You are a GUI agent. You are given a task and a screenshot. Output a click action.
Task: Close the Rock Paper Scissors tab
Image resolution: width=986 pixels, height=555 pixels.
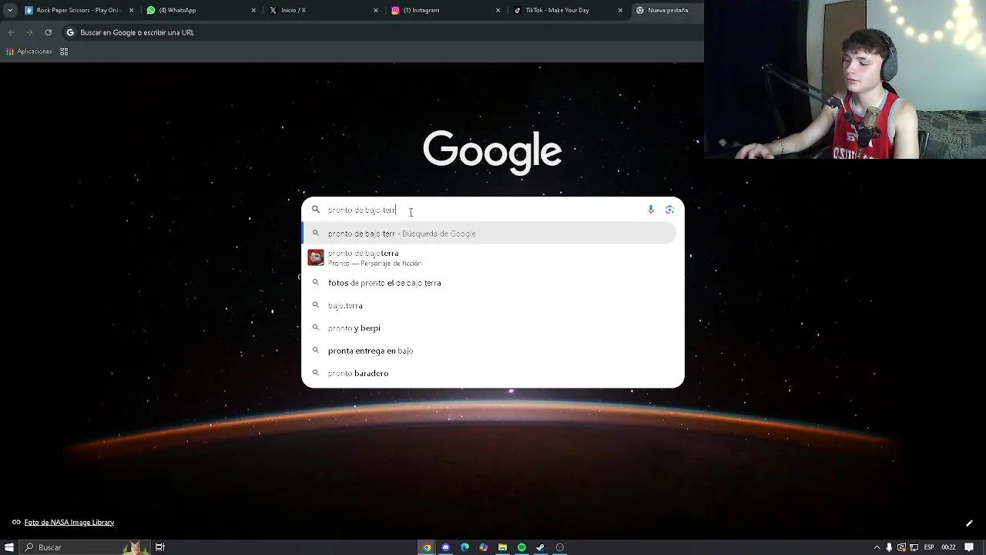[131, 10]
